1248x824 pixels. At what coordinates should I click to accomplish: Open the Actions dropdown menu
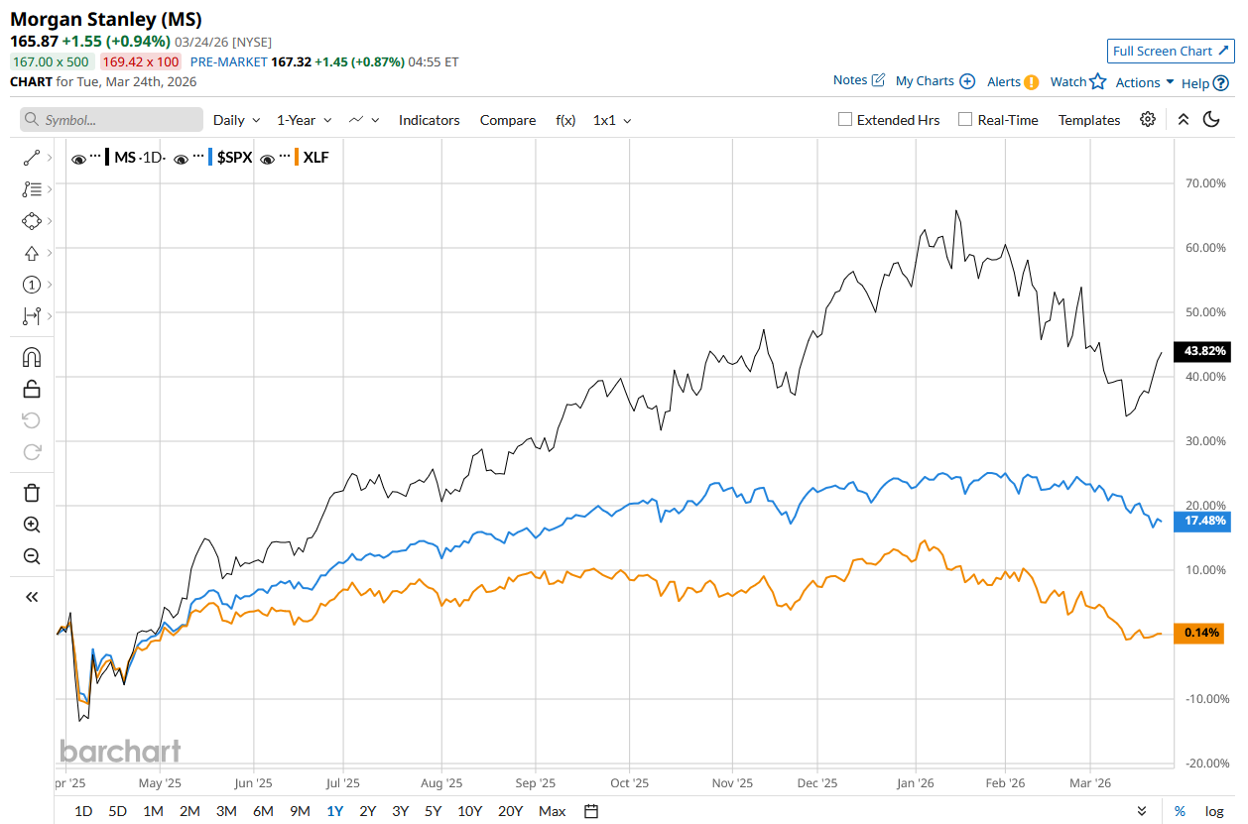tap(1144, 82)
